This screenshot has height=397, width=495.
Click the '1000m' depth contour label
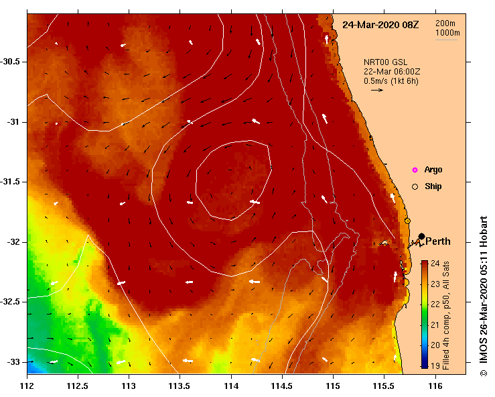click(447, 33)
